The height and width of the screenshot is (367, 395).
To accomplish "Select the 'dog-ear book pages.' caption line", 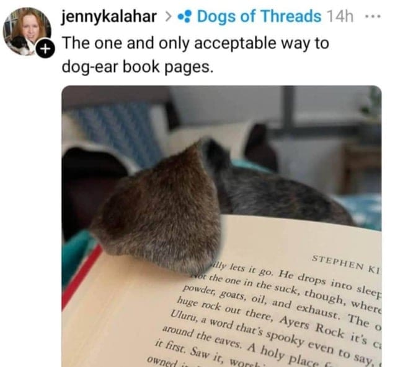I will pyautogui.click(x=138, y=67).
